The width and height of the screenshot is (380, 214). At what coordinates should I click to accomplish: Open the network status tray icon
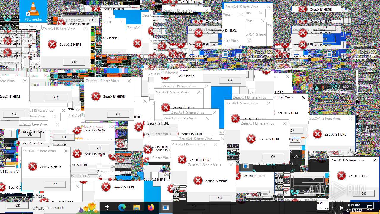coord(334,208)
